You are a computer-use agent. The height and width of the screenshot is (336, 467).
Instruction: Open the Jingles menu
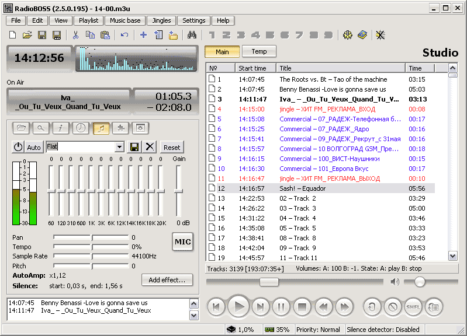click(161, 20)
